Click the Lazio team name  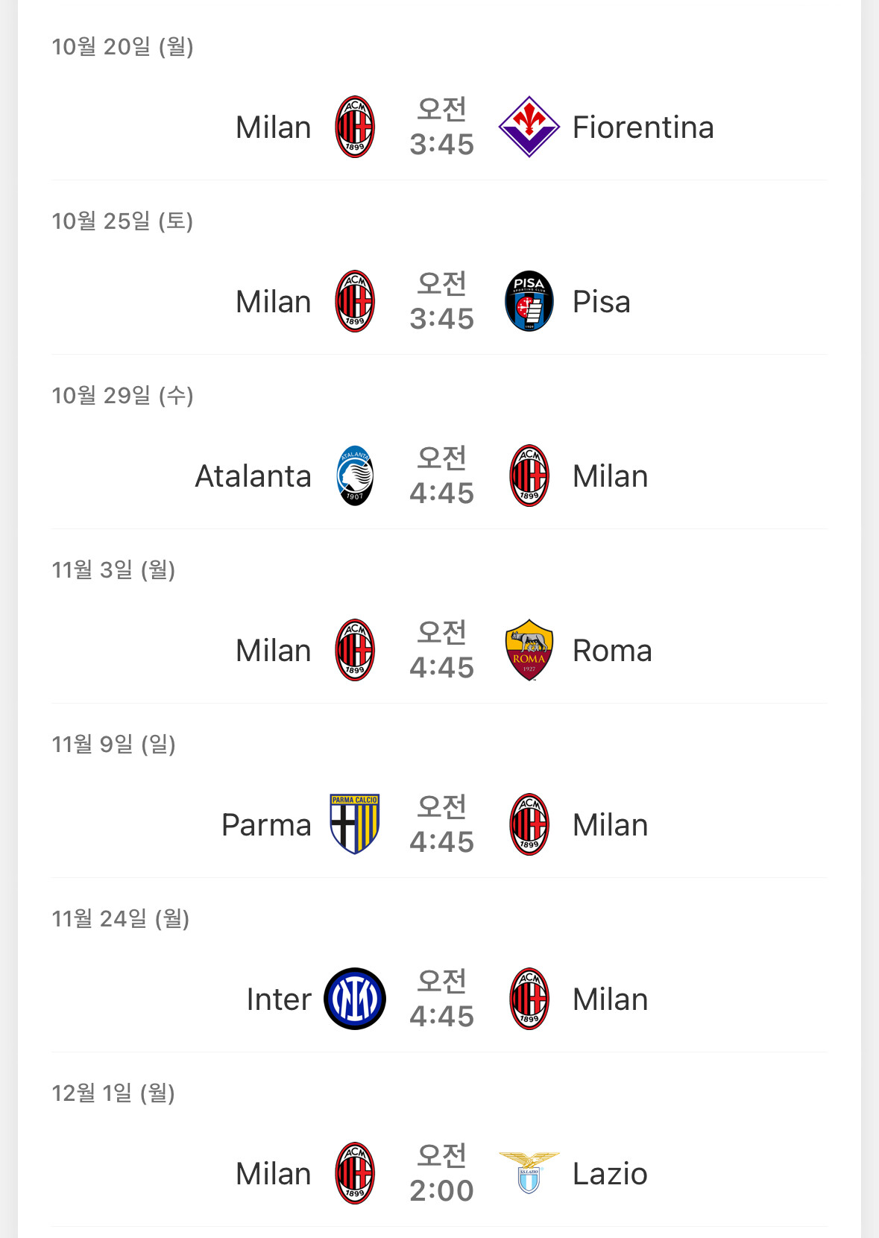coord(610,1174)
